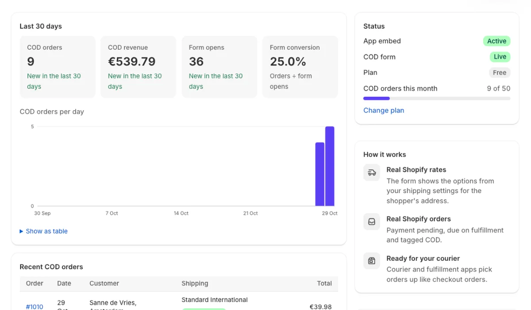Click the Live badge for COD form
The image size is (531, 310).
tap(500, 57)
